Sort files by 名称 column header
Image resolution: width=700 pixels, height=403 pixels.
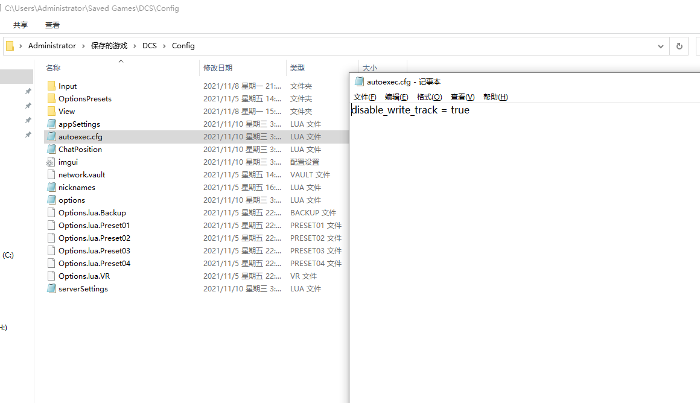[53, 68]
